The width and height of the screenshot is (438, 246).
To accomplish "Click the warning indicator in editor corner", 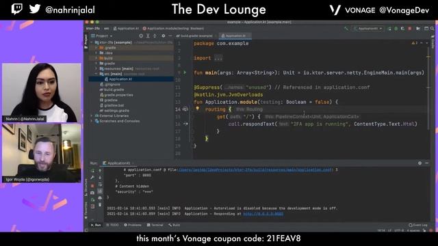I will (x=414, y=43).
